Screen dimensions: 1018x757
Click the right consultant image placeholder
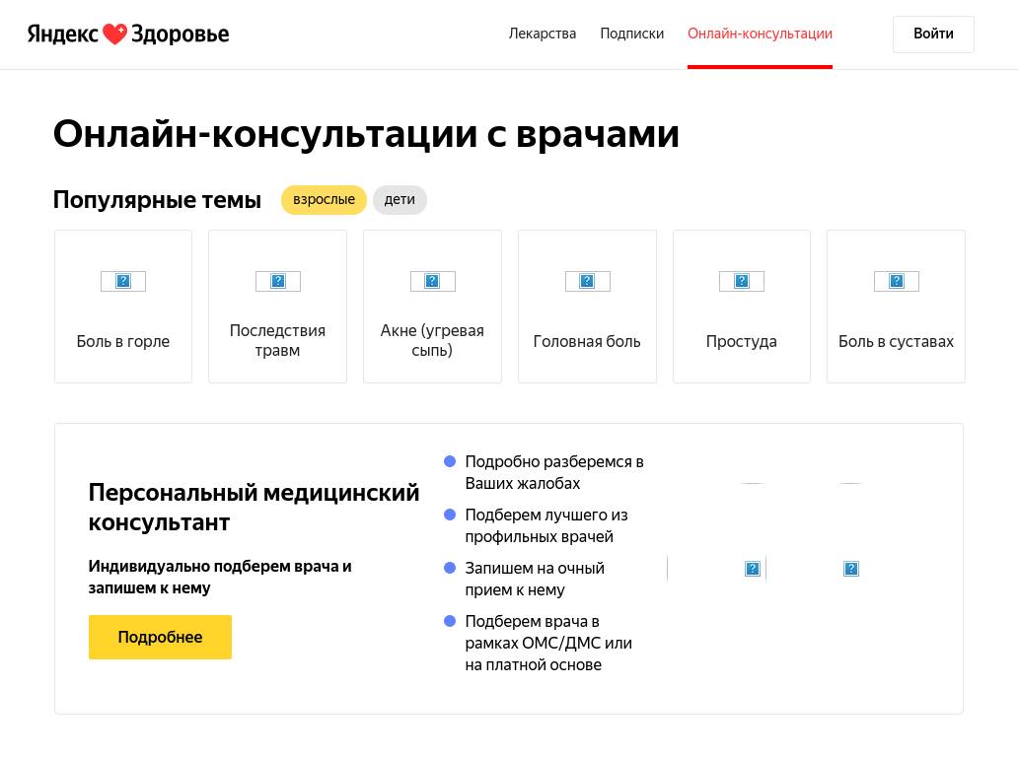click(851, 569)
